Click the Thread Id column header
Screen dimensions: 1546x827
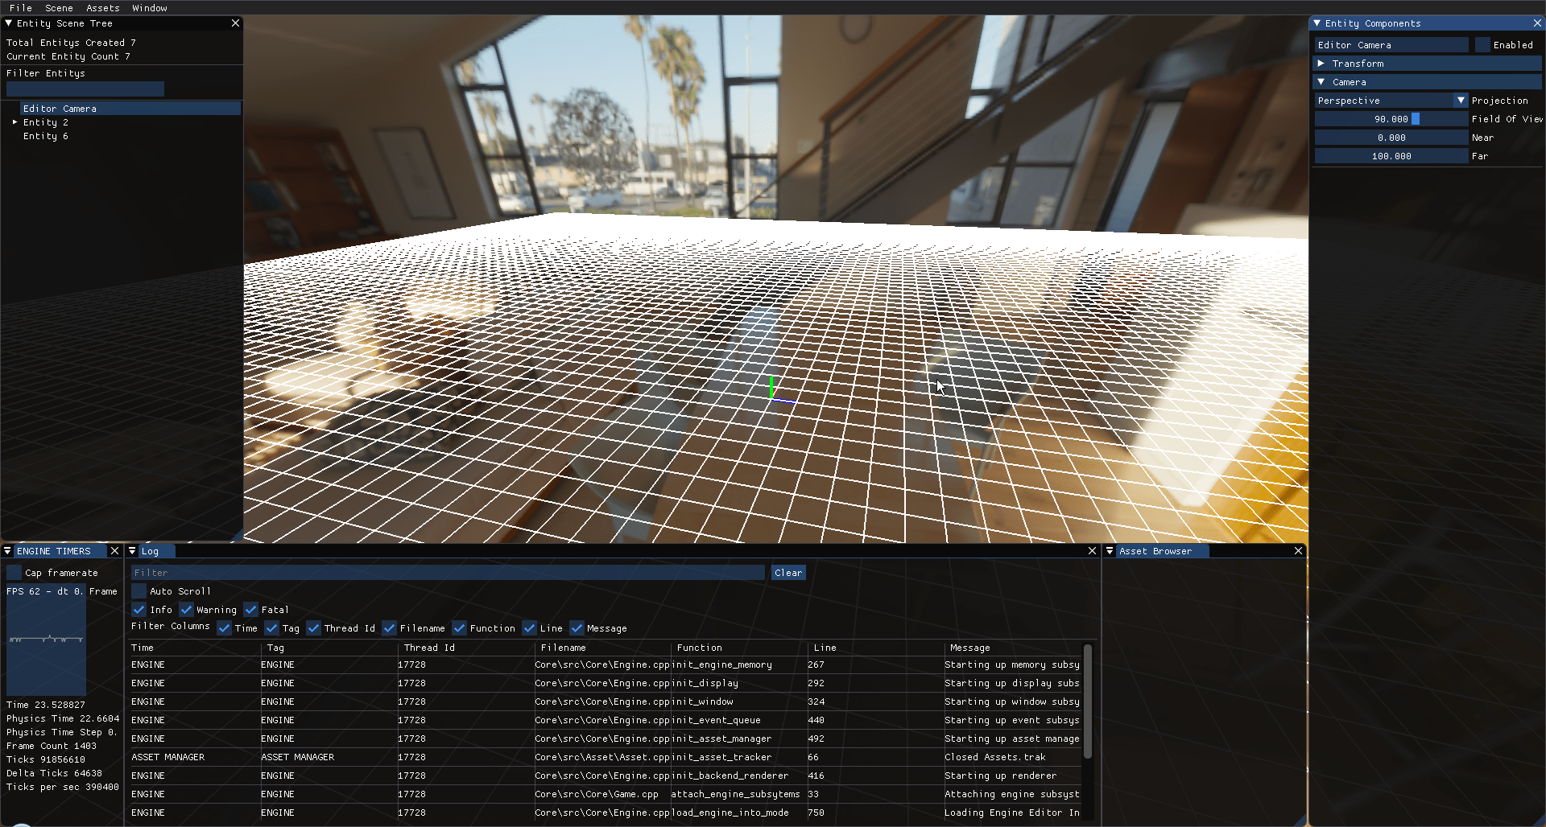(x=429, y=648)
